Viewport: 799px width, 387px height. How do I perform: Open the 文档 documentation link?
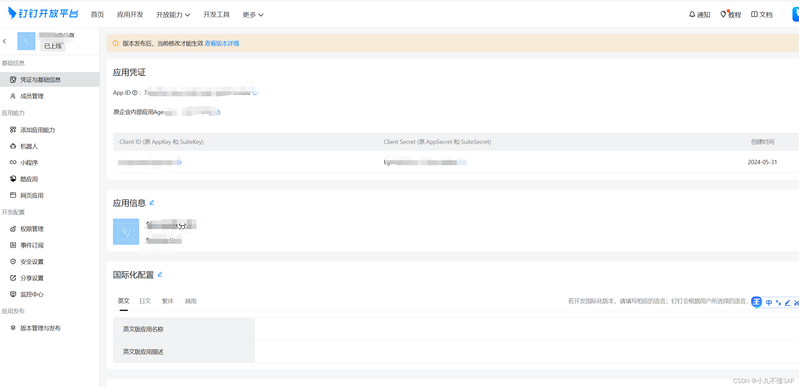tap(762, 15)
